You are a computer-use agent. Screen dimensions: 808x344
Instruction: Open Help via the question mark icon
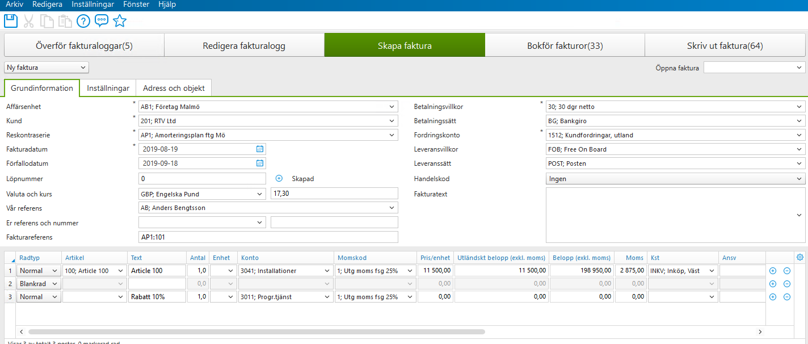pos(83,21)
